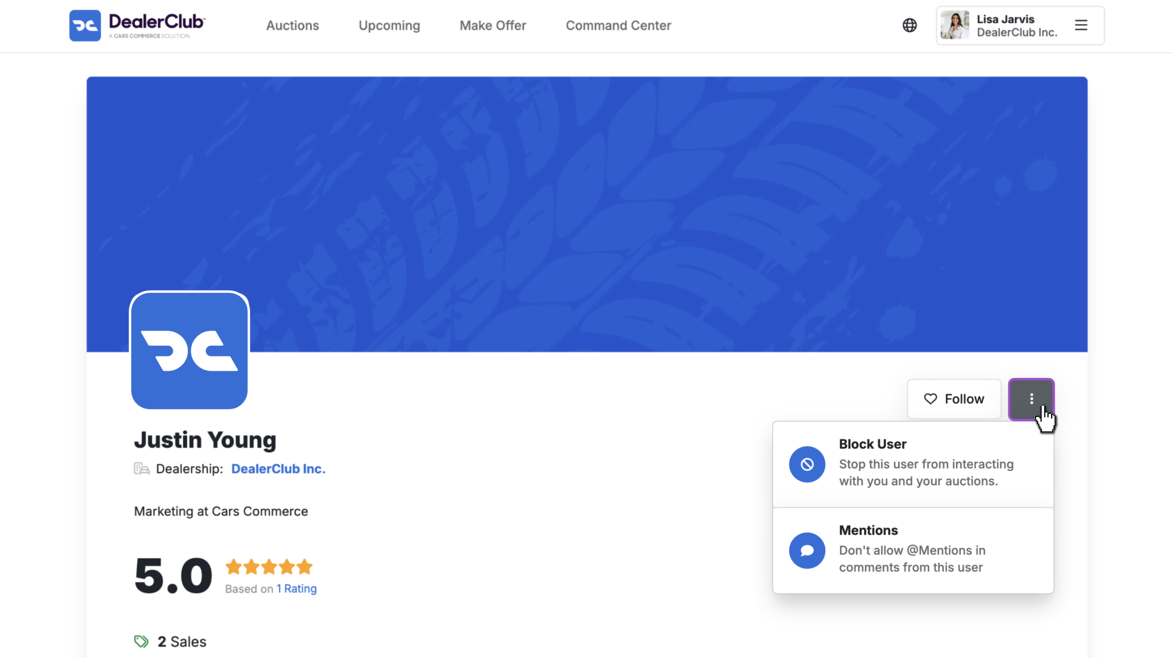Screen dimensions: 1173x658
Task: Click the green Sales tag icon
Action: point(141,642)
